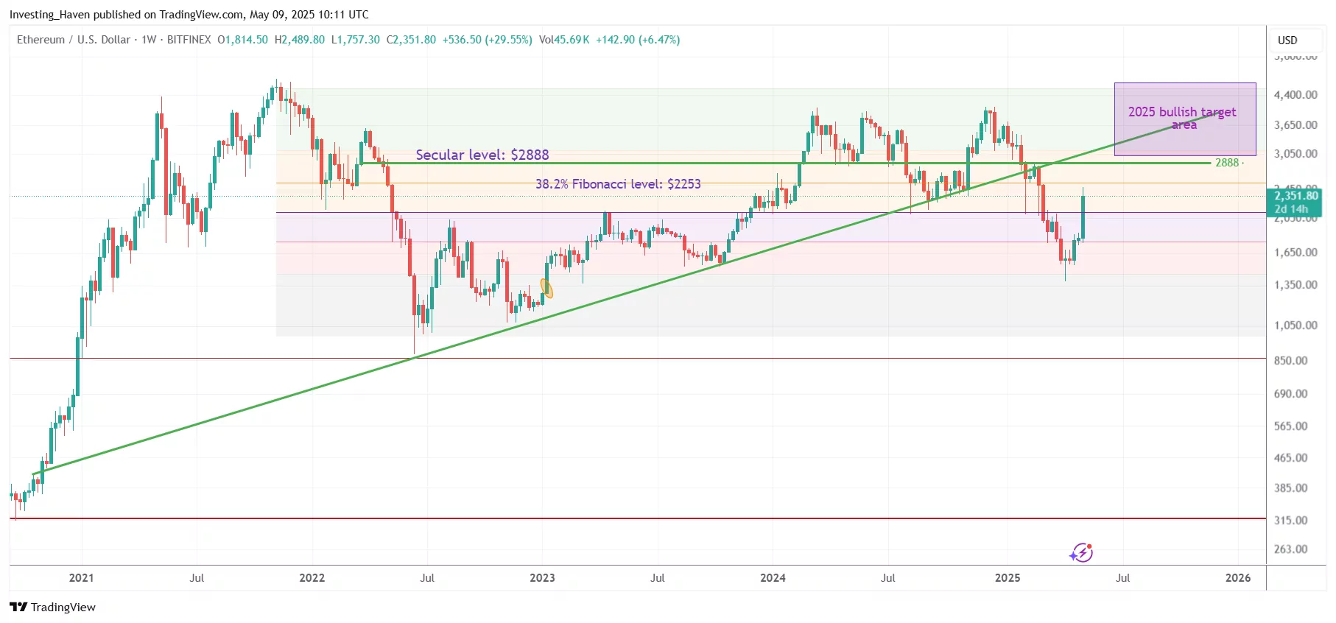1336x623 pixels.
Task: Click the 263.00 price axis label
Action: tap(1290, 549)
